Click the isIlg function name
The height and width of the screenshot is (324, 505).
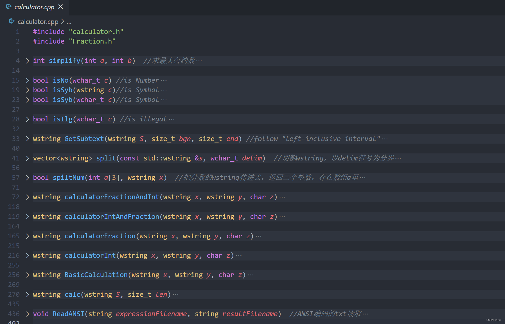(63, 119)
